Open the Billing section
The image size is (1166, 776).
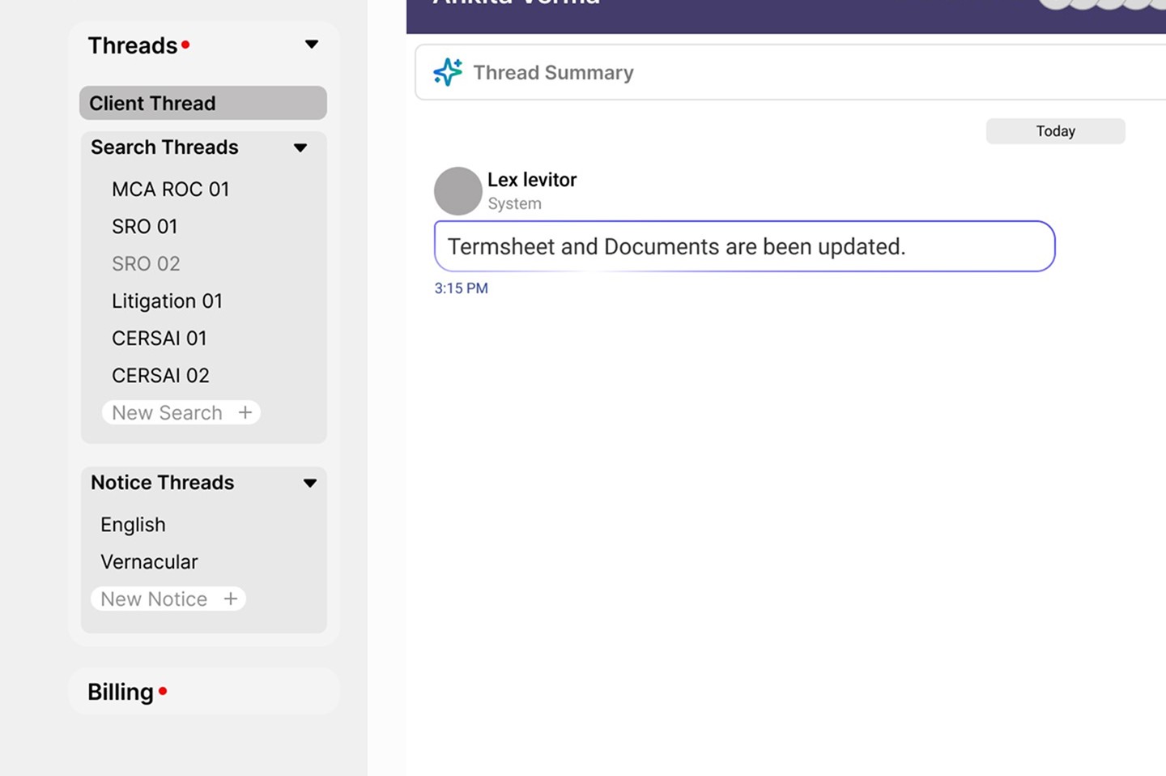[204, 691]
